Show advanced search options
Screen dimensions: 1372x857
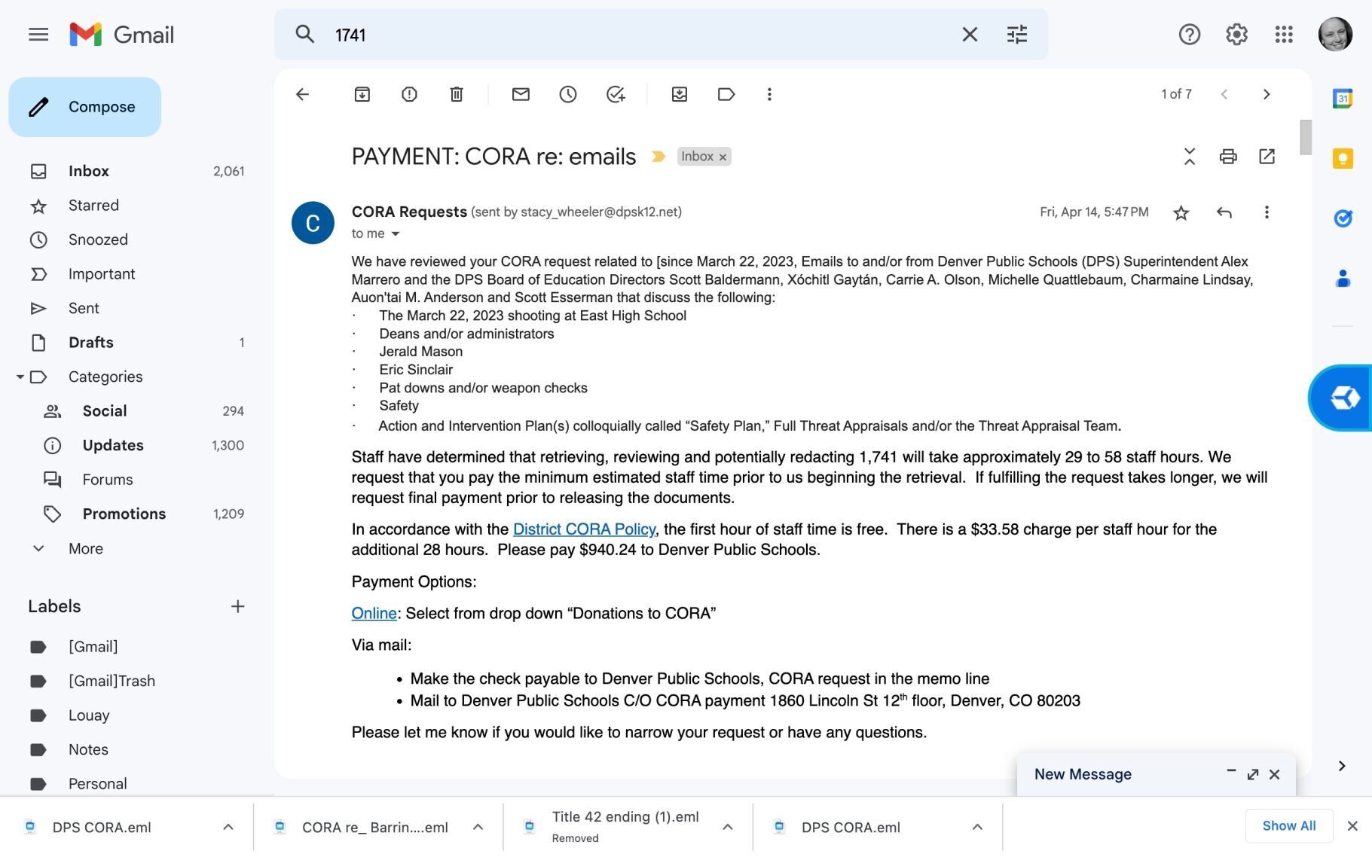point(1016,35)
